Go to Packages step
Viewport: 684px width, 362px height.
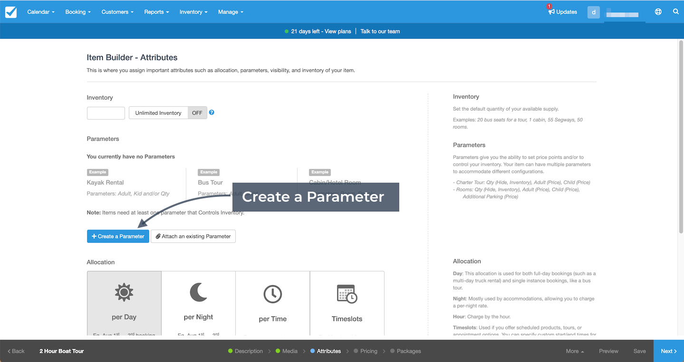coord(405,351)
